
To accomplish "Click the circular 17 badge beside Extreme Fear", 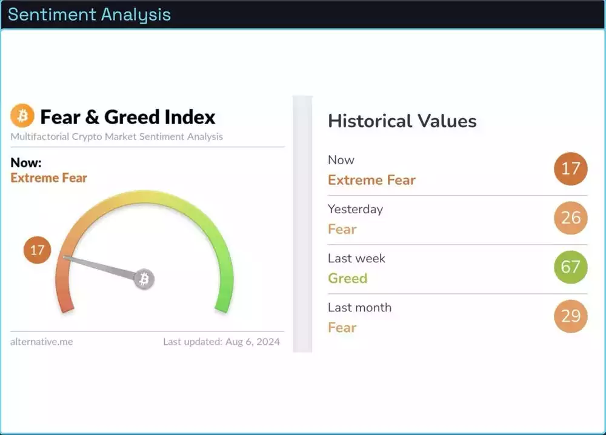I will [x=570, y=169].
